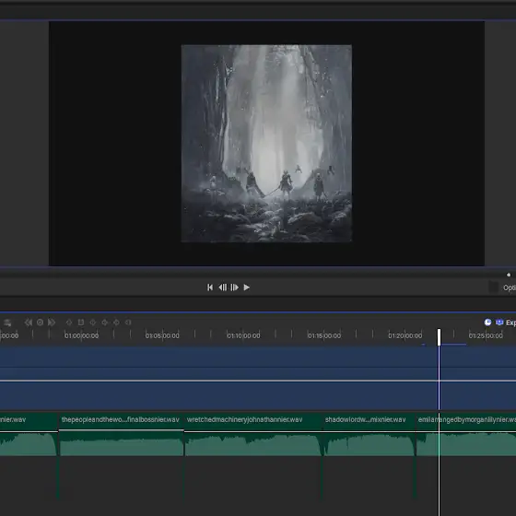516x516 pixels.
Task: Step forward one frame in the viewer
Action: pyautogui.click(x=234, y=287)
